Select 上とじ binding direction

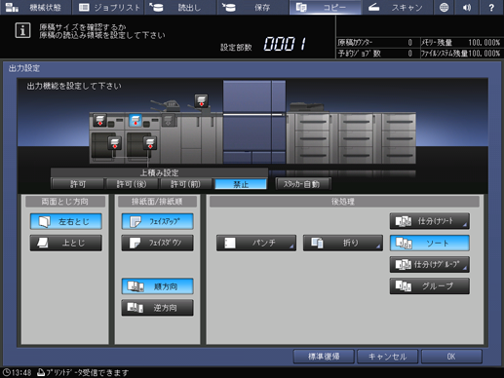pos(66,243)
